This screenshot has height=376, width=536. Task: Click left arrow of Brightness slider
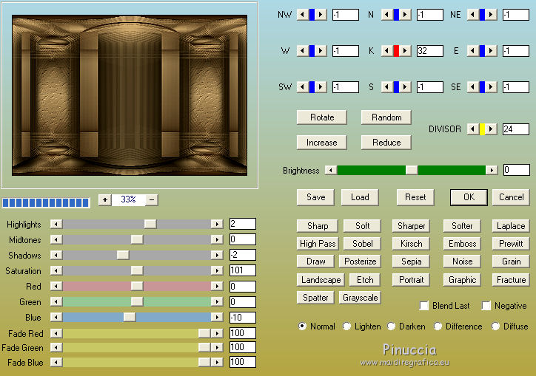(x=330, y=170)
